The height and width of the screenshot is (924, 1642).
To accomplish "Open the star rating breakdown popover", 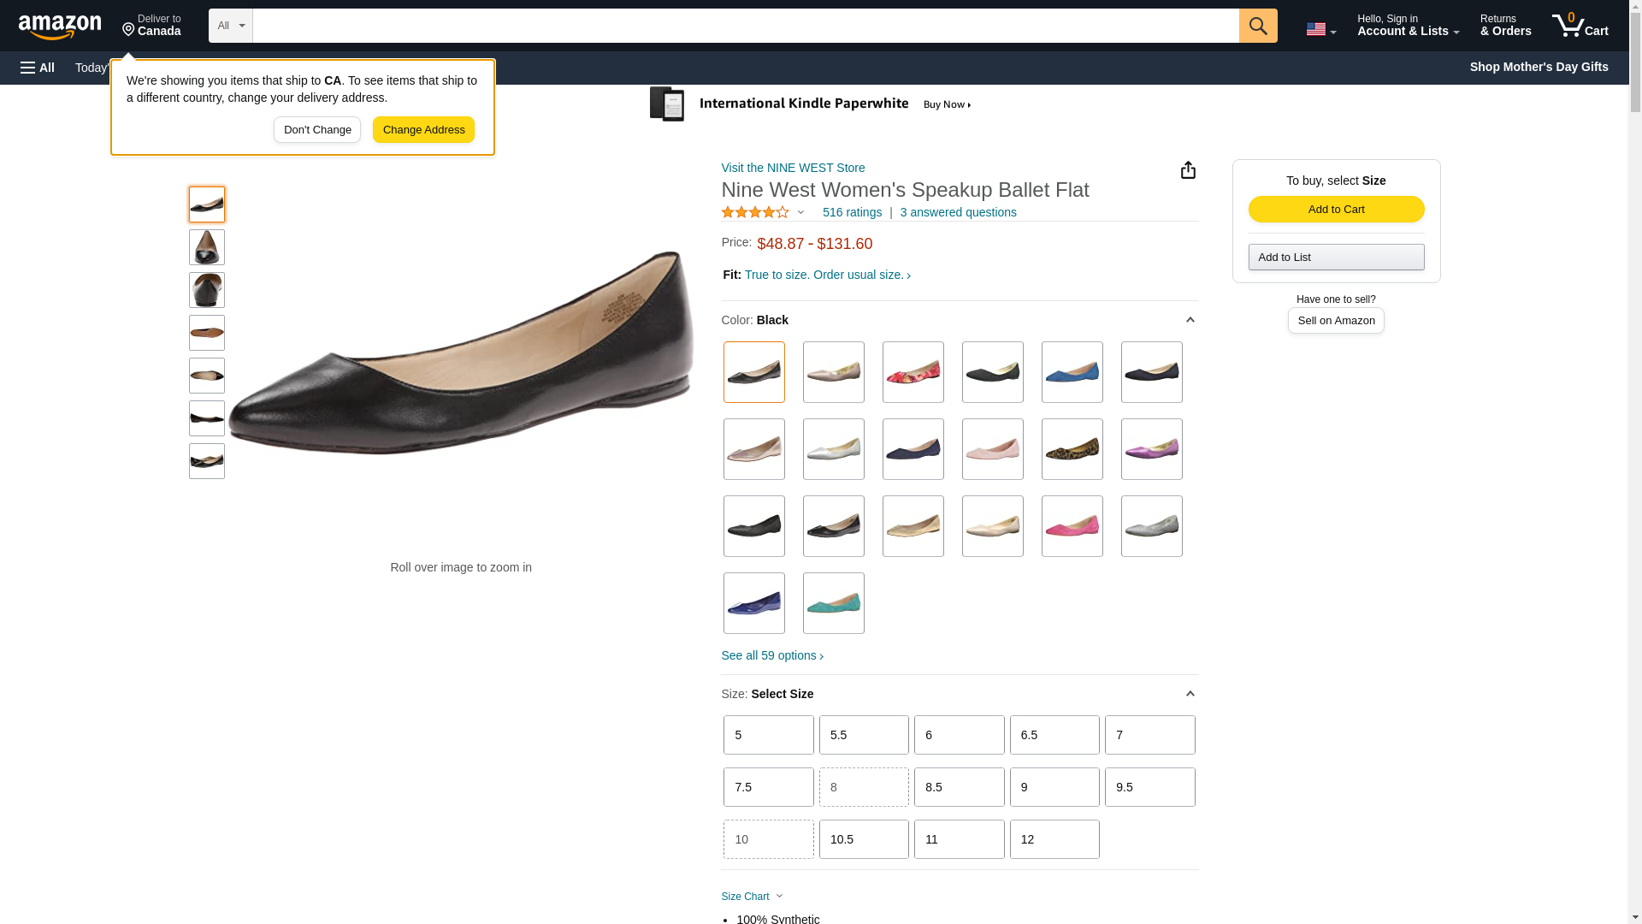I will coord(763,212).
